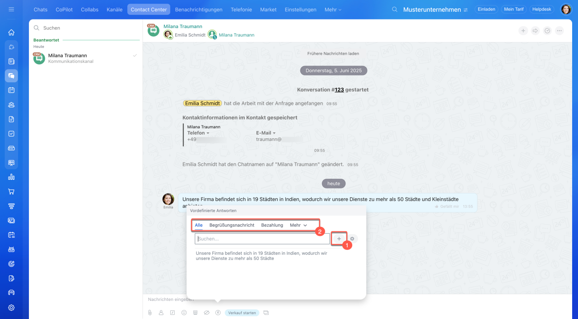Screen dimensions: 578x319
Task: Open the Helpdesk button
Action: [542, 9]
